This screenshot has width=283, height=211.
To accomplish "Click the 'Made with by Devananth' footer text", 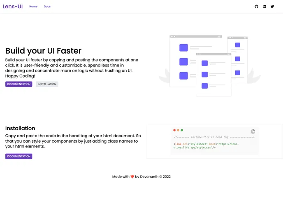I will (x=141, y=177).
